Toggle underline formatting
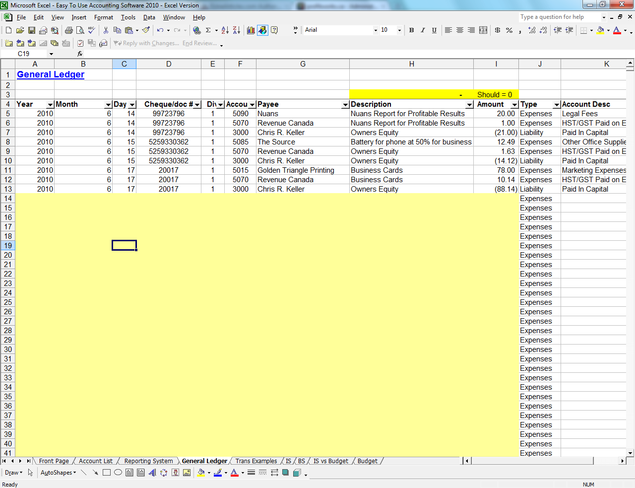 (434, 30)
